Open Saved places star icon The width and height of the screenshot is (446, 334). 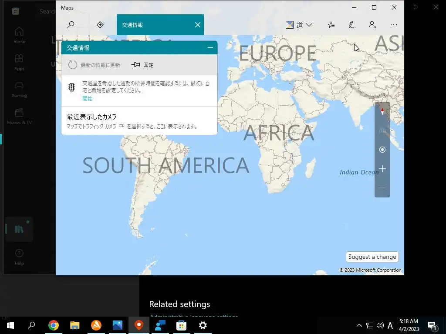331,25
